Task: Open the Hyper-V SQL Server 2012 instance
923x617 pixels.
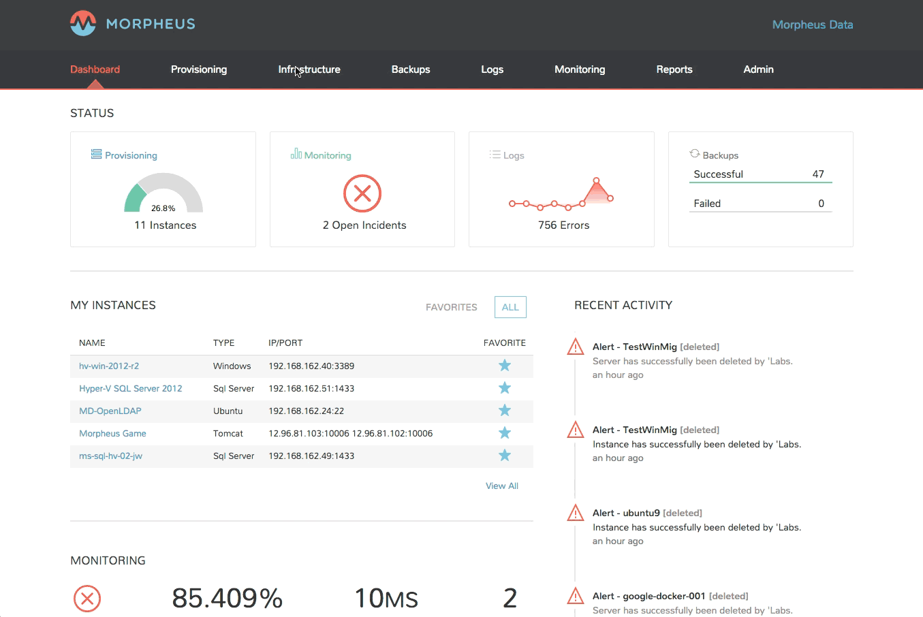Action: 131,388
